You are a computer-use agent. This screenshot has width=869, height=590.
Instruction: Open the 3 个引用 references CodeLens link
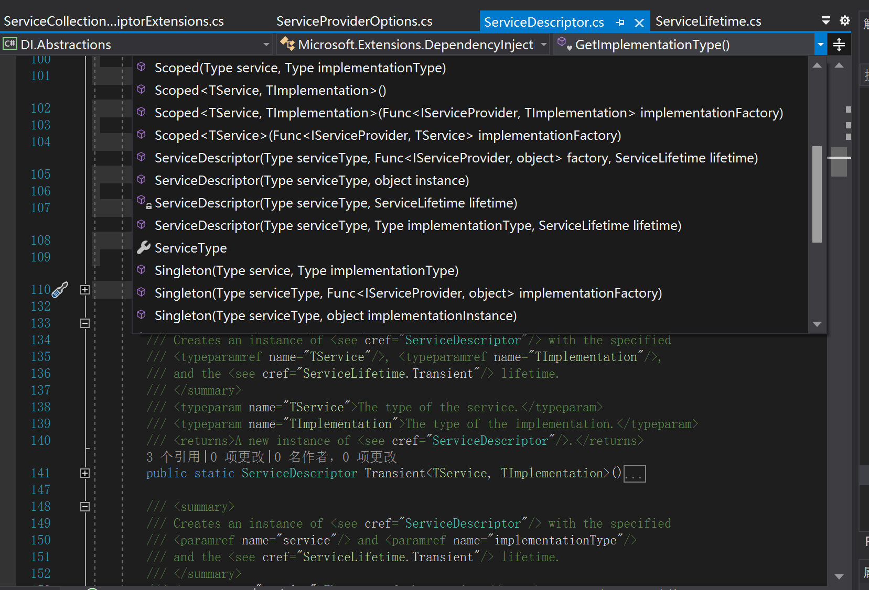173,457
